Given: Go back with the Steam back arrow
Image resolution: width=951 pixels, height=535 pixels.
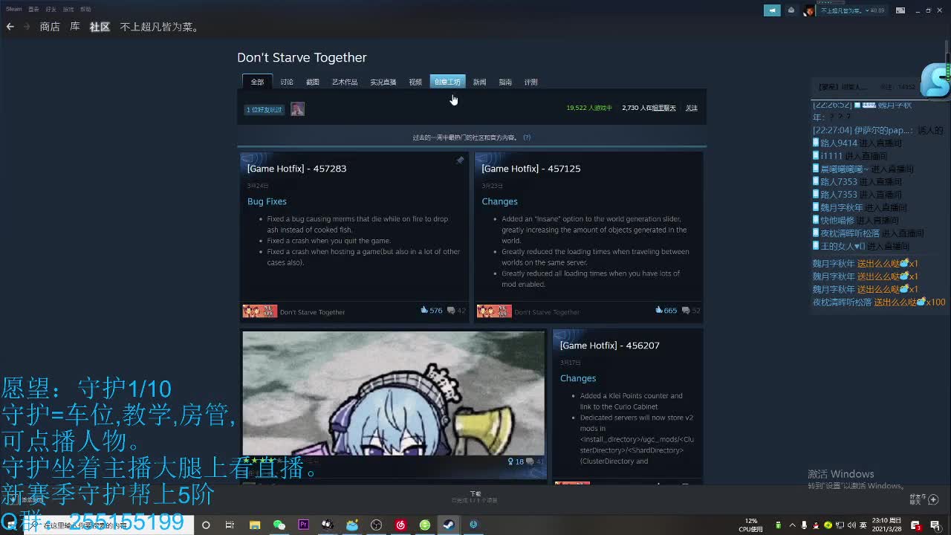Looking at the screenshot, I should pyautogui.click(x=10, y=27).
